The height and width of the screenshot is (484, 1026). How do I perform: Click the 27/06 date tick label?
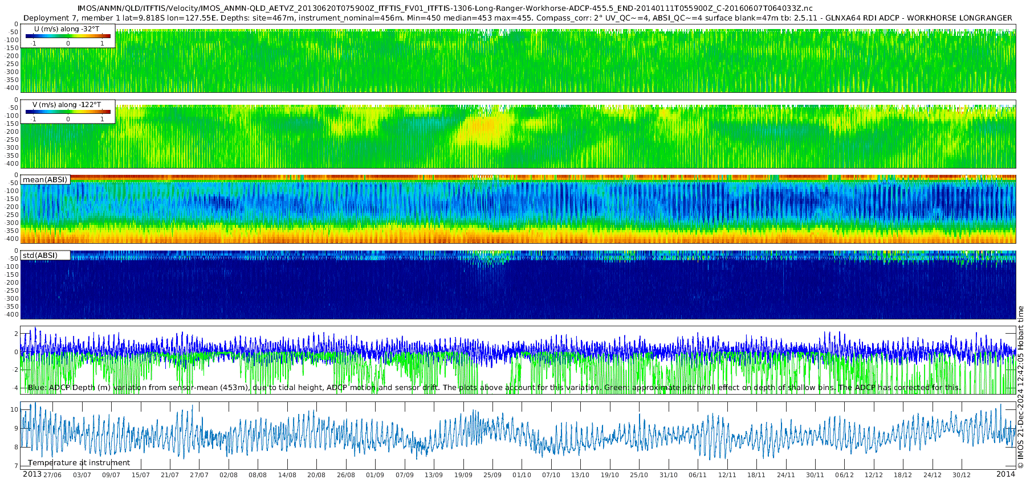tap(52, 475)
